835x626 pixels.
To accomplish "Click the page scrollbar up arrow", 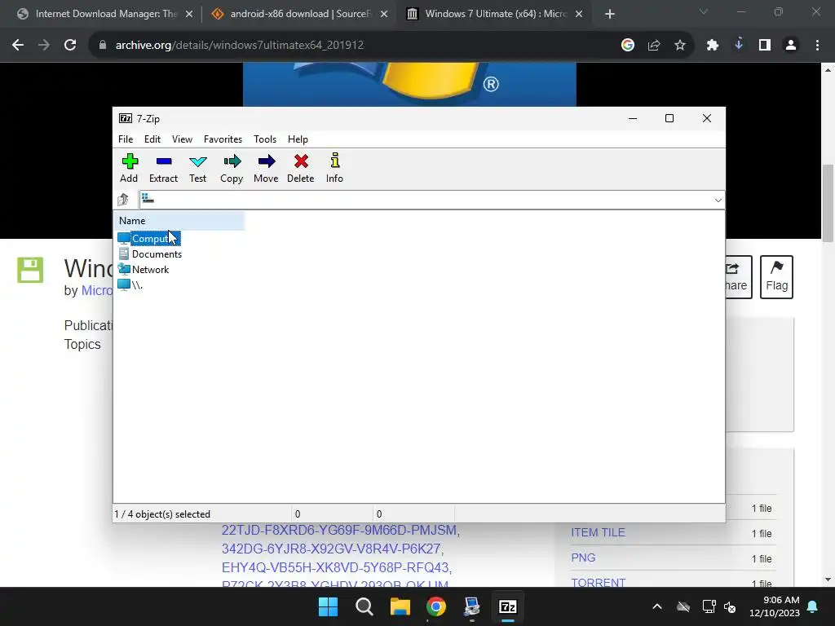I will 828,70.
